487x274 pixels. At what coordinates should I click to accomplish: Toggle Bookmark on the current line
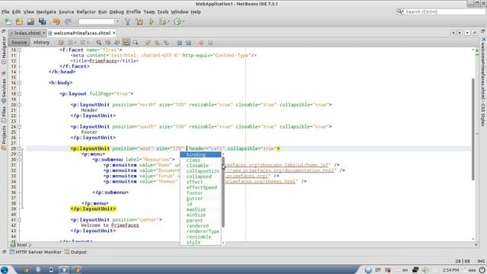[x=167, y=43]
